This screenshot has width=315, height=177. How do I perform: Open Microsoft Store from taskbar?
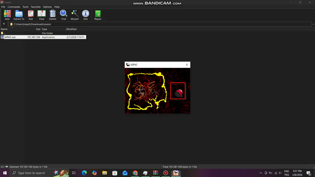(x=115, y=173)
